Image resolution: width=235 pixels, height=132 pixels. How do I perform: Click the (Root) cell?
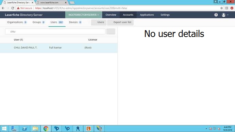tap(88, 48)
